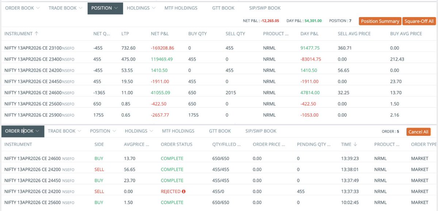The image size is (438, 211).
Task: Click LTP value 475.00
Action: [x=128, y=59]
